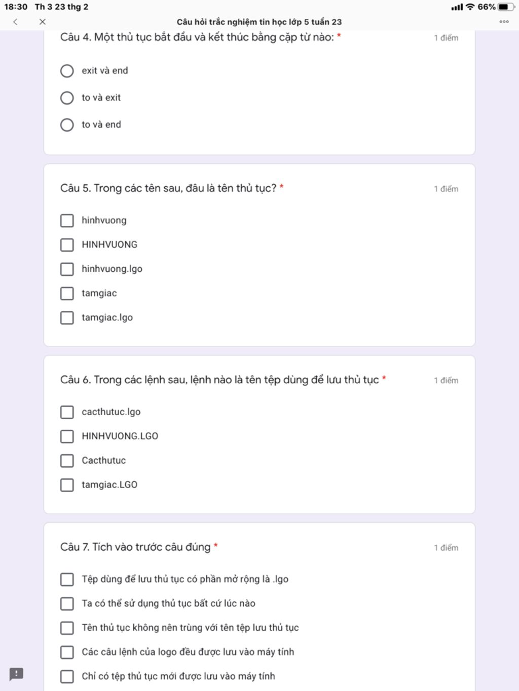Tap the back arrow in the browser bar
Screen dimensions: 519x691
coord(15,22)
